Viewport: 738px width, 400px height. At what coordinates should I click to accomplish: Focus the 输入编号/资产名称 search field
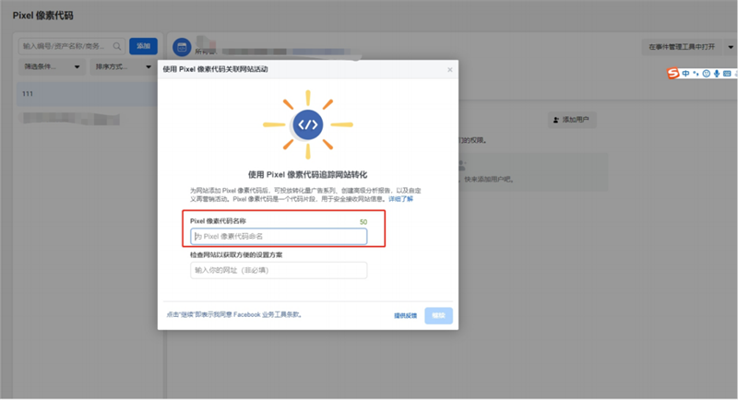pos(72,46)
